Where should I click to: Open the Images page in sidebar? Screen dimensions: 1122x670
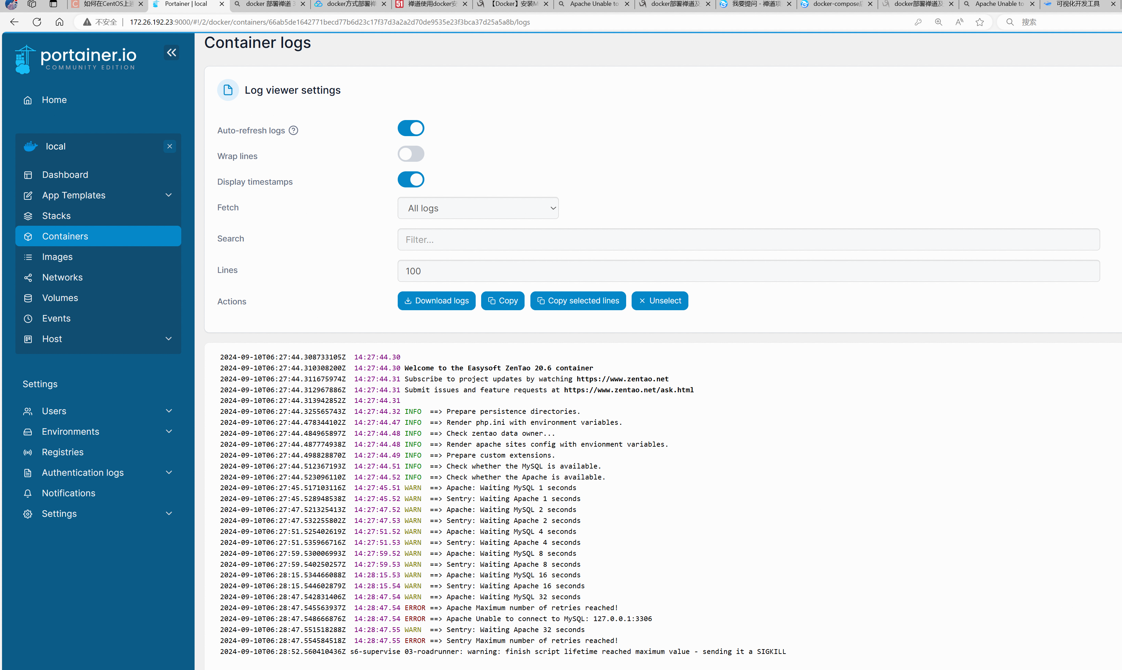pos(57,257)
